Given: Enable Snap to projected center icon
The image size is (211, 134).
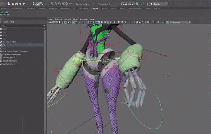Looking at the screenshot, I should click(x=63, y=4).
